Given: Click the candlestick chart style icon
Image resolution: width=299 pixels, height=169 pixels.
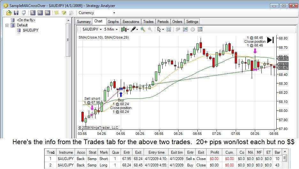Looking at the screenshot, I should [124, 29].
